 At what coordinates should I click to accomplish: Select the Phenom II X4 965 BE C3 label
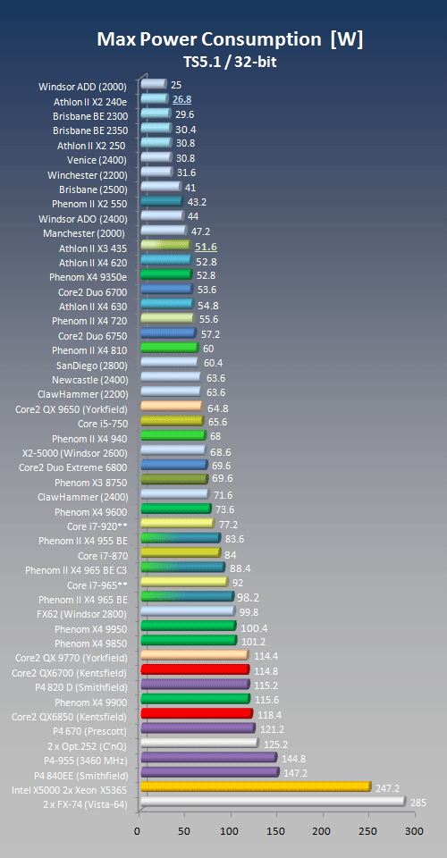[x=77, y=570]
